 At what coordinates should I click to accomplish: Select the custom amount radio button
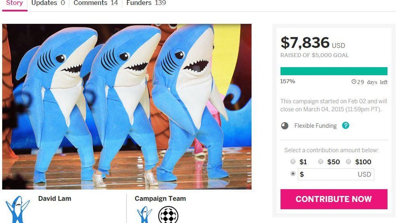(293, 174)
